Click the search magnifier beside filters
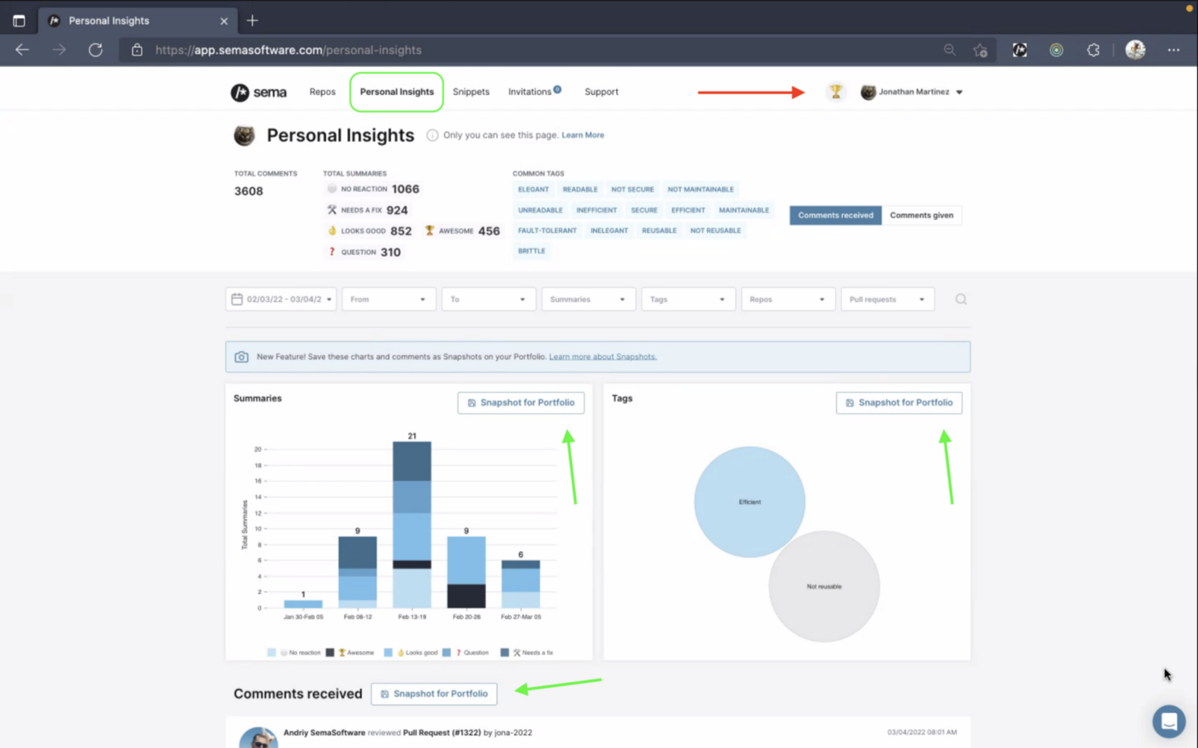The image size is (1198, 748). 961,299
